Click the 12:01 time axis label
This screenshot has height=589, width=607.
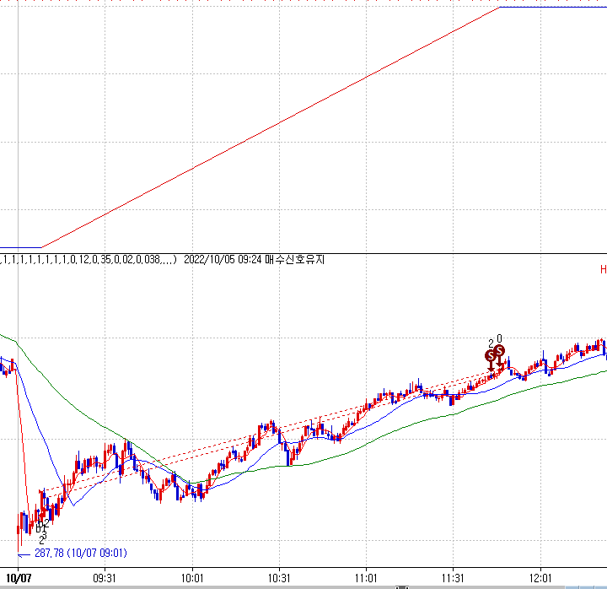point(540,579)
